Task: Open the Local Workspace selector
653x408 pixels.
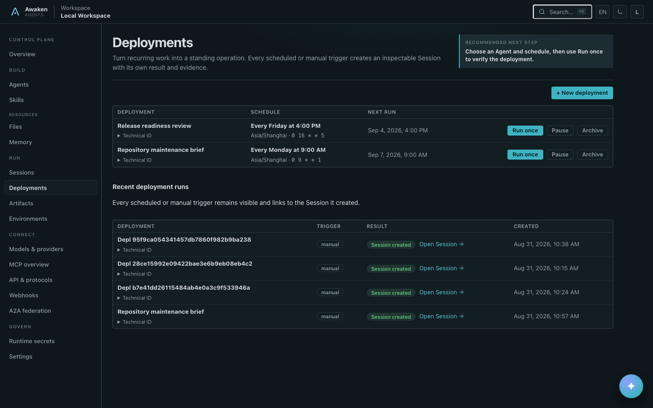Action: coord(85,12)
